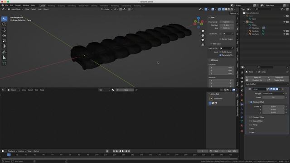Click the outliner filter funnel icon
This screenshot has width=290, height=163.
pyautogui.click(x=282, y=9)
